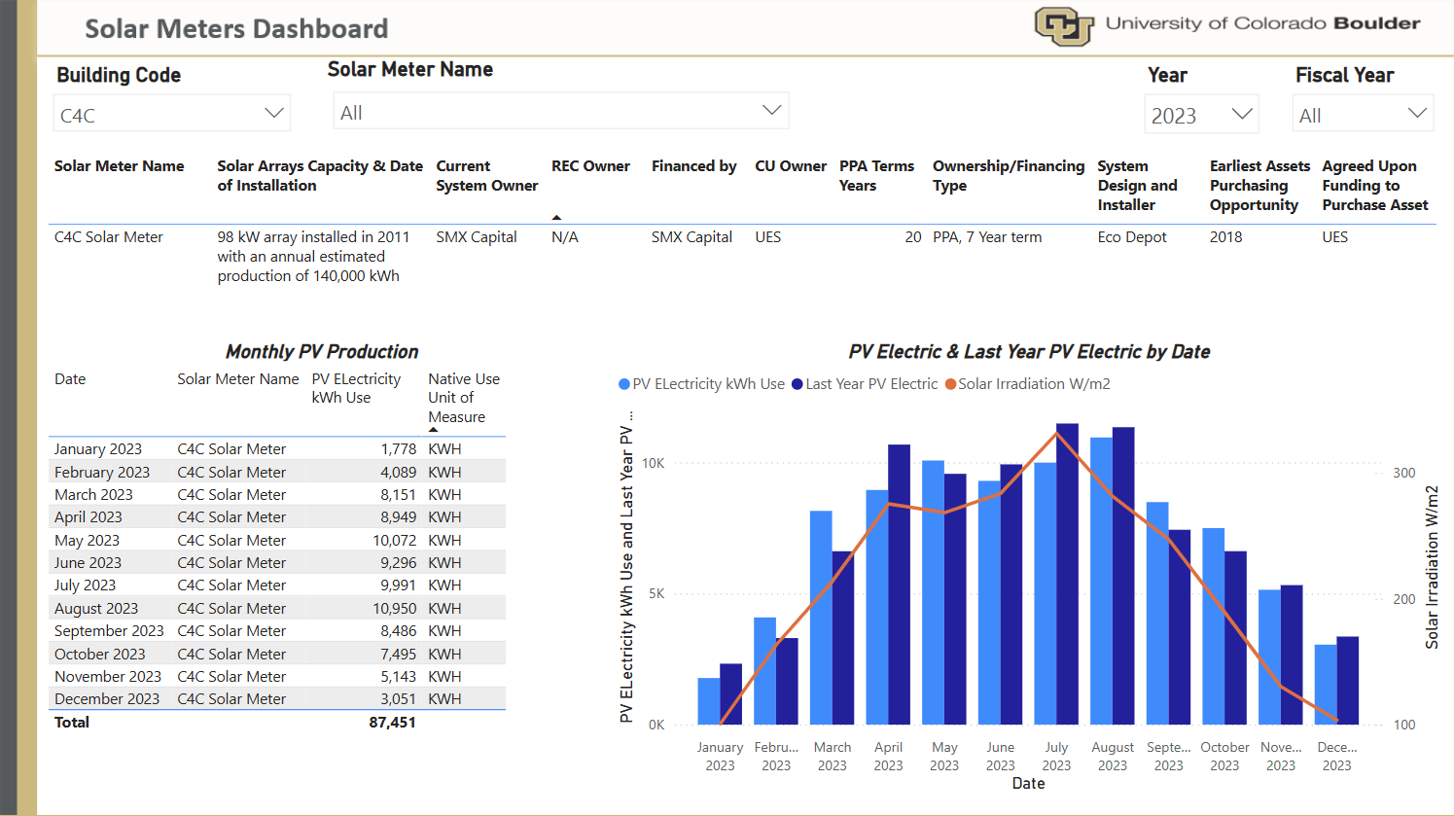This screenshot has height=816, width=1454.
Task: Expand the Solar Meter Name dropdown
Action: point(771,109)
